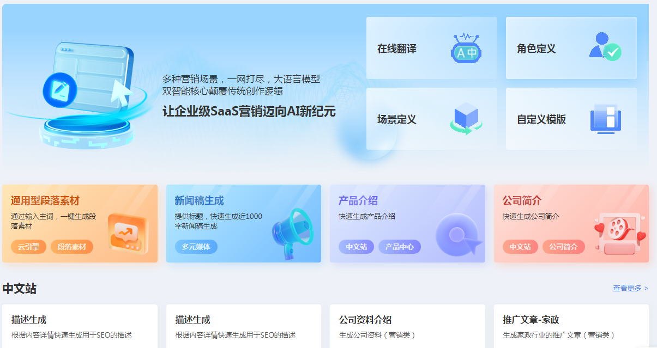The image size is (657, 348).
Task: Click the 公司简介 tag pill
Action: point(563,247)
